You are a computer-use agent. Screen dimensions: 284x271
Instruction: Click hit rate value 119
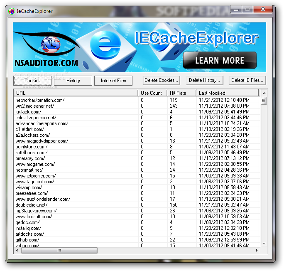coord(174,100)
